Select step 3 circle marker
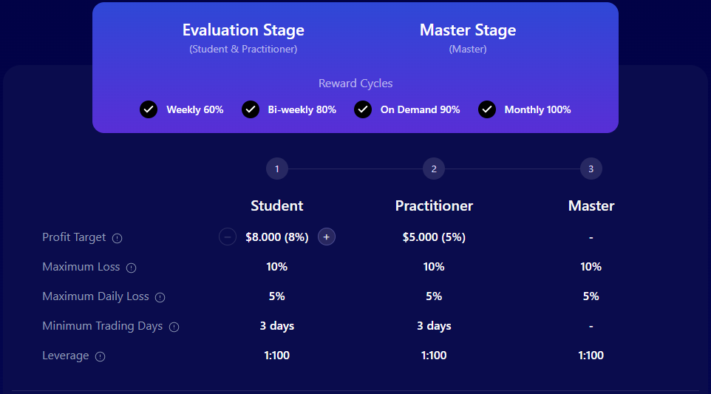This screenshot has width=711, height=394. tap(591, 169)
